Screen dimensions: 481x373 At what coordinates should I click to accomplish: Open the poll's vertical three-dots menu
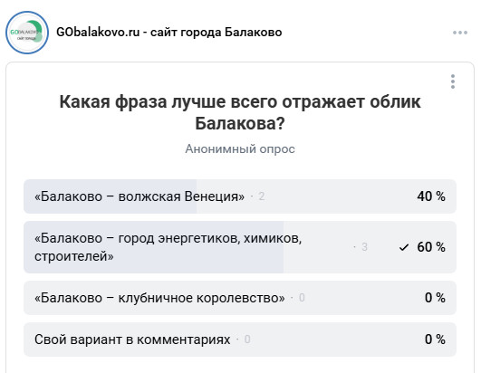(x=453, y=81)
